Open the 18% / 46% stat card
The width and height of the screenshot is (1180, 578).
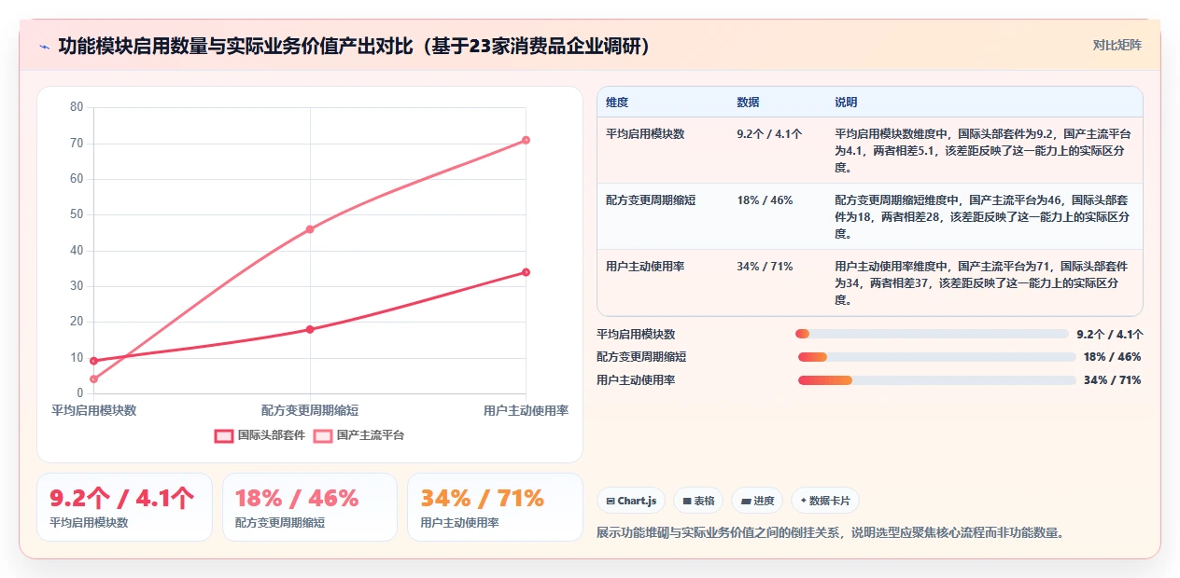click(310, 507)
